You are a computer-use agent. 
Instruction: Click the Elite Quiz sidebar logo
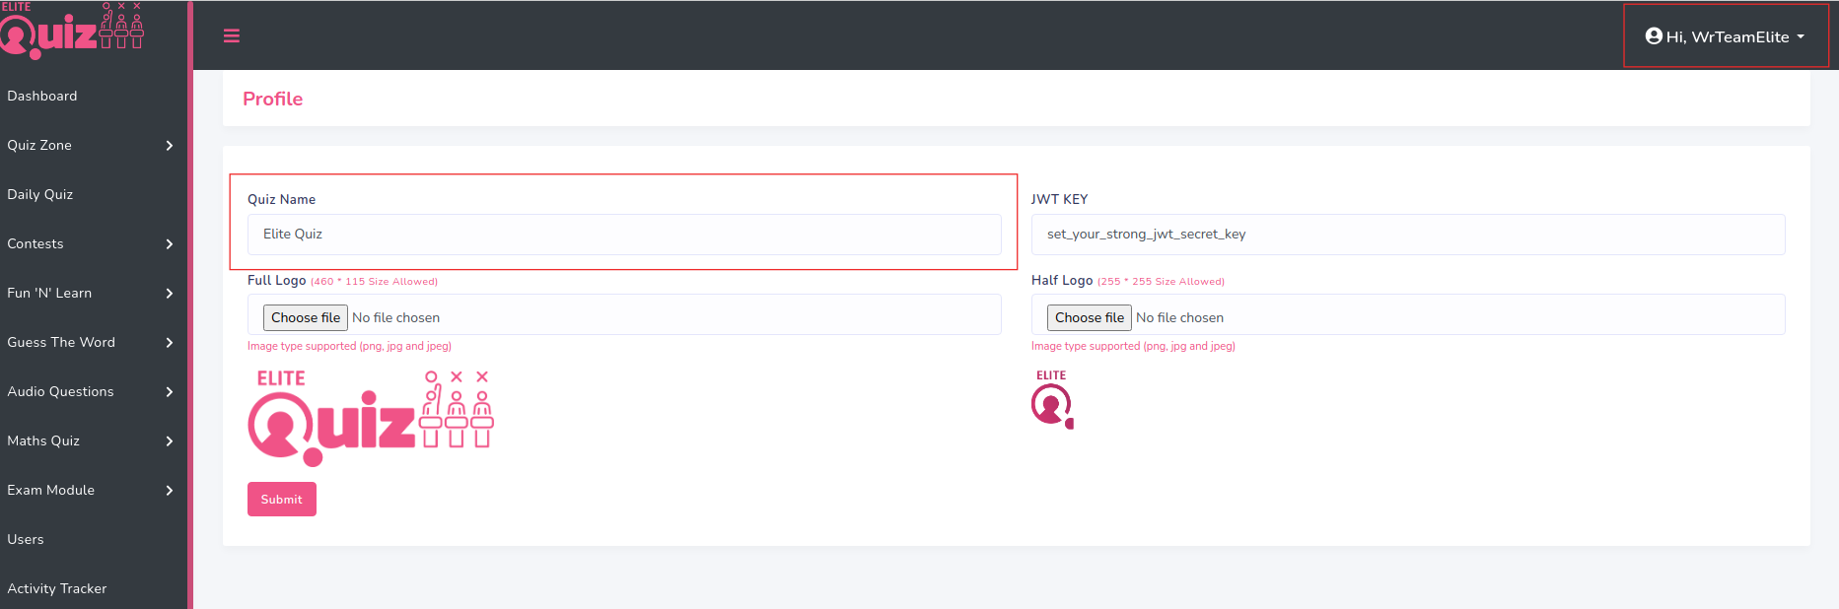72,31
